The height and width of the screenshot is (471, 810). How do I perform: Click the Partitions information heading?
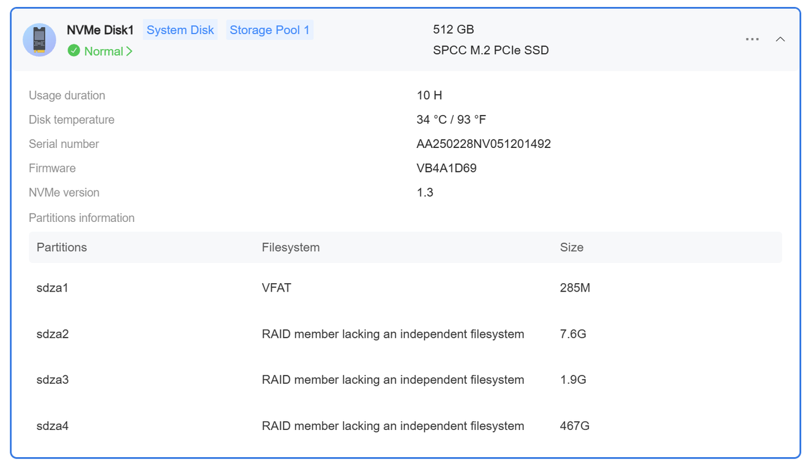pos(82,218)
